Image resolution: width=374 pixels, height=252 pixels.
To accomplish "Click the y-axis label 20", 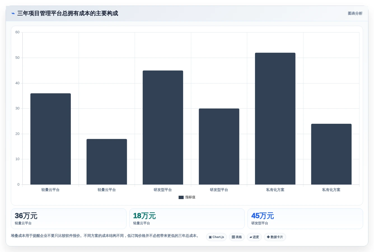I will click(x=17, y=134).
